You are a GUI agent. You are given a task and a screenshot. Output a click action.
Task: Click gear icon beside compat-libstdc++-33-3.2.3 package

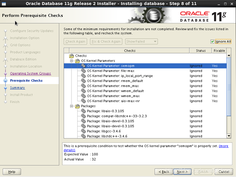(x=83, y=116)
